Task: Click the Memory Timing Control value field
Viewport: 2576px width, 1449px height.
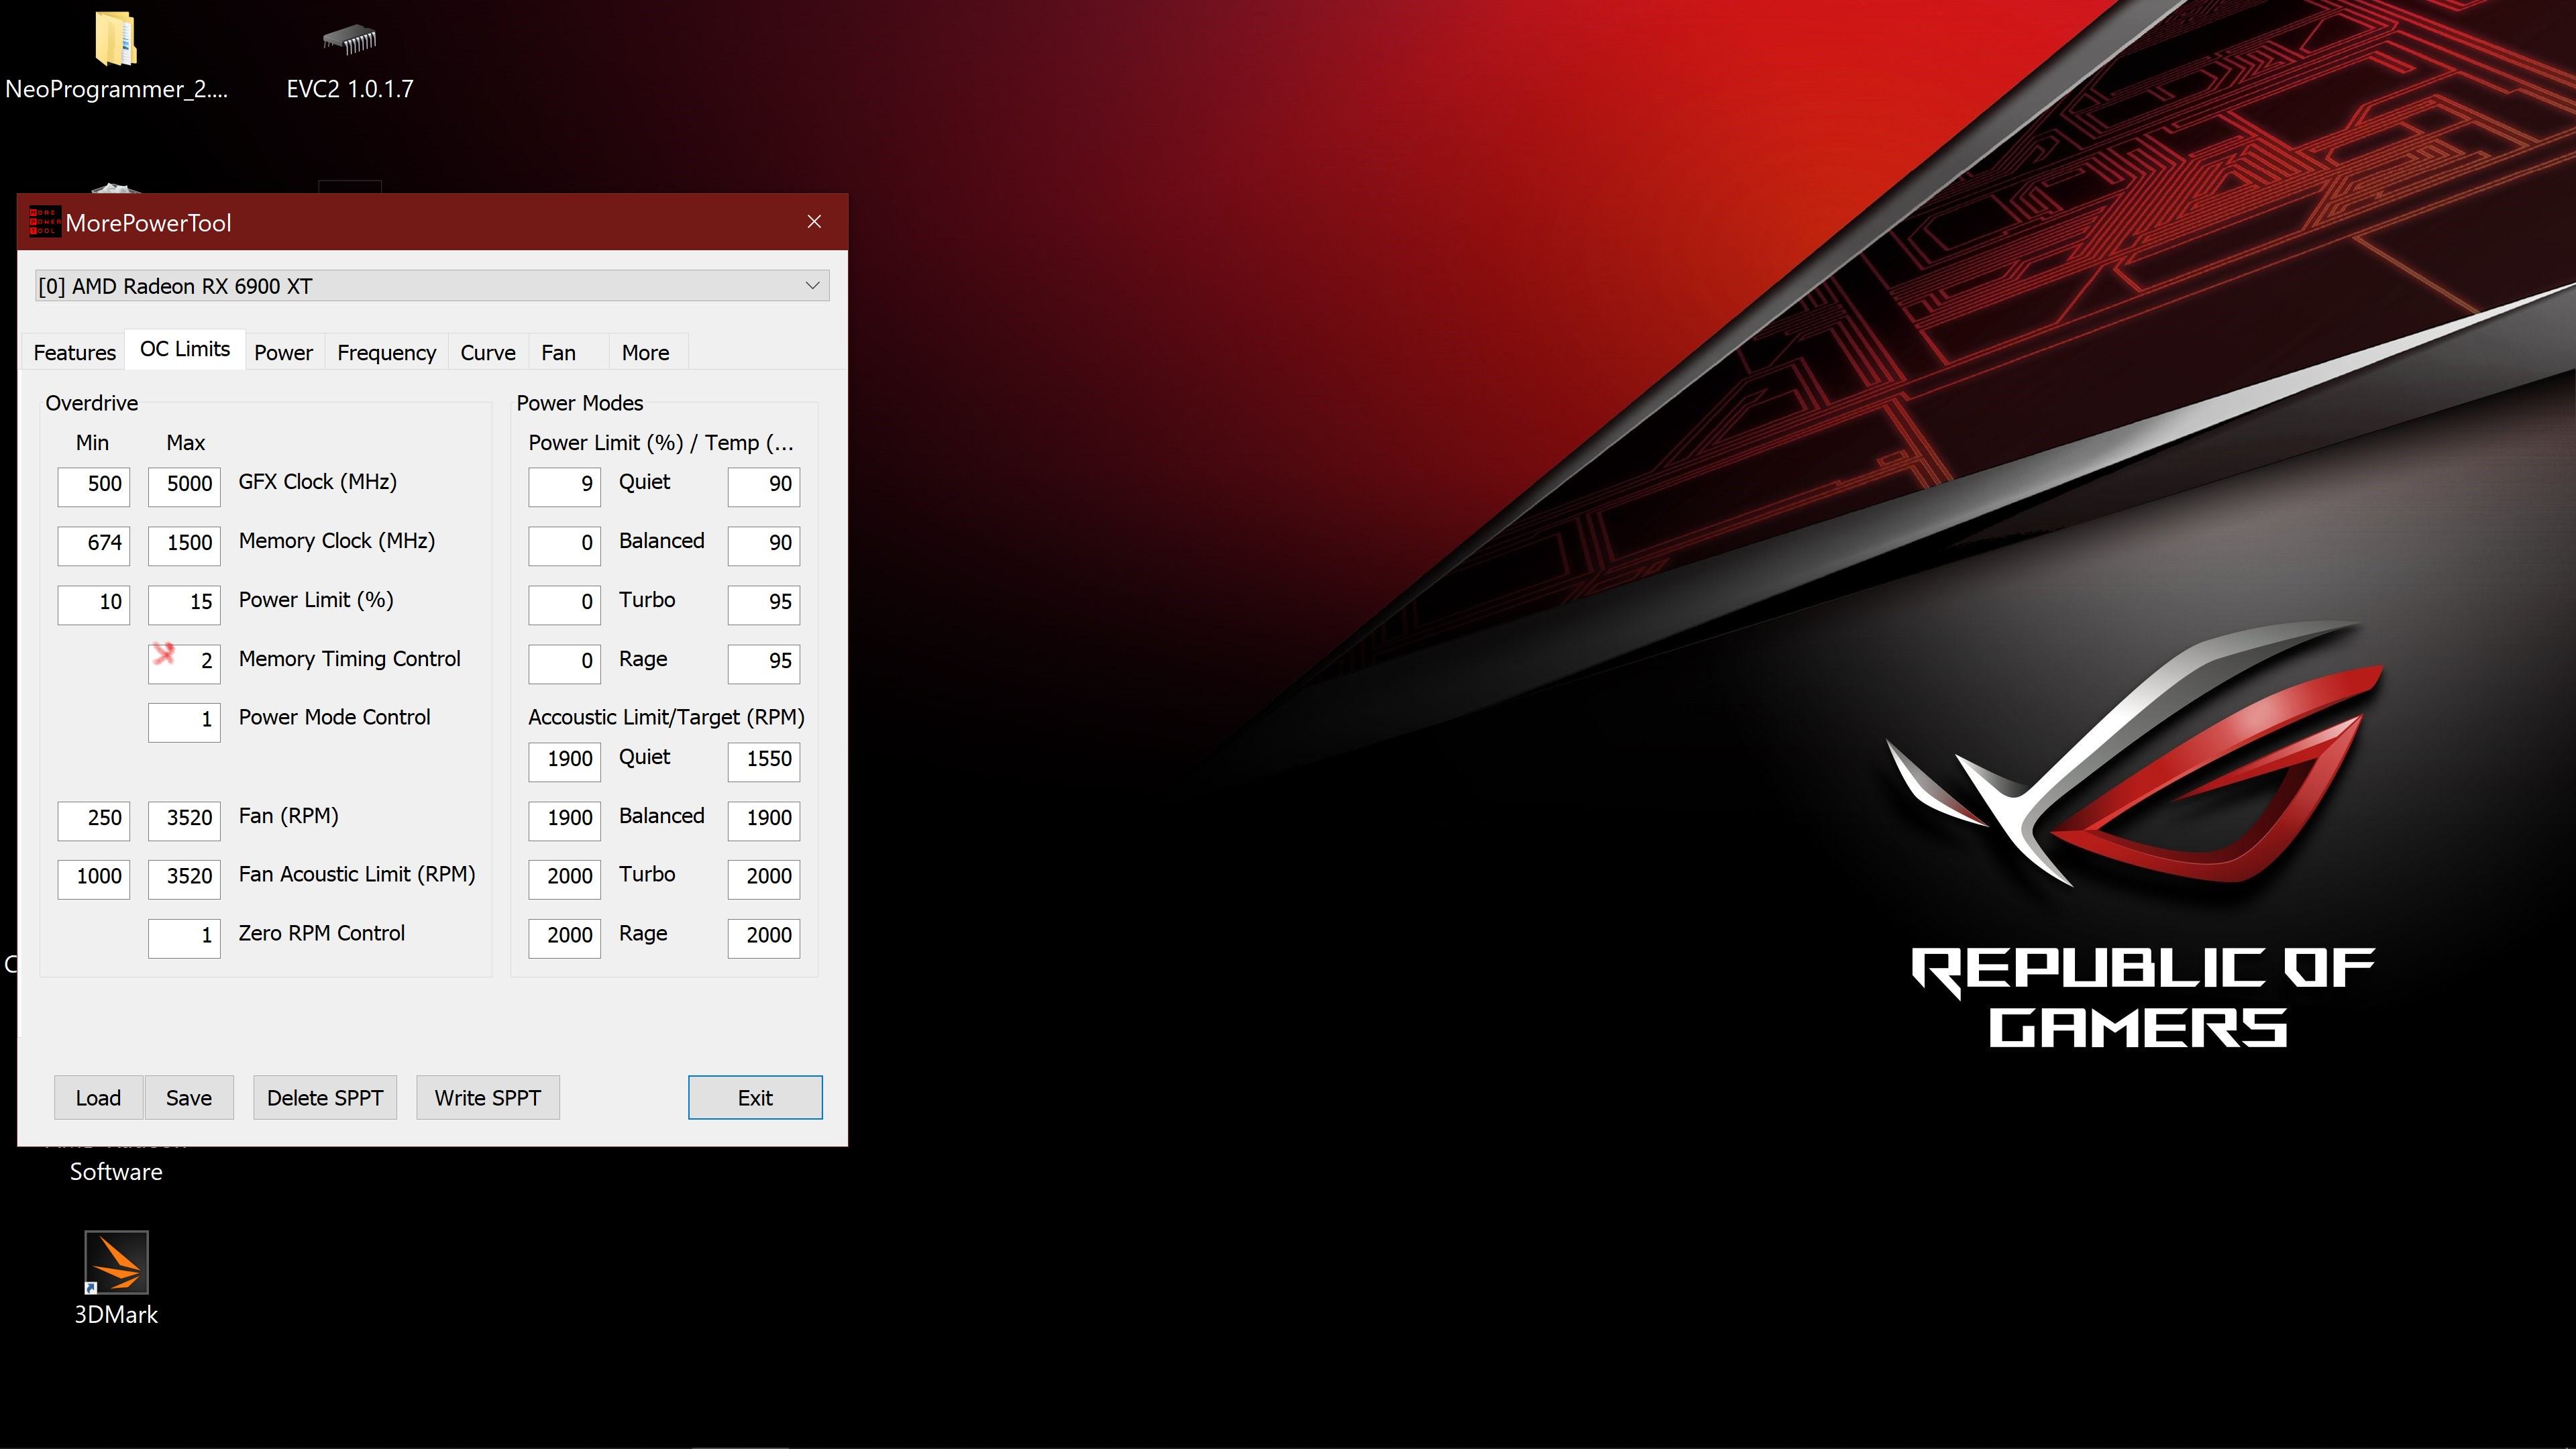Action: (184, 664)
